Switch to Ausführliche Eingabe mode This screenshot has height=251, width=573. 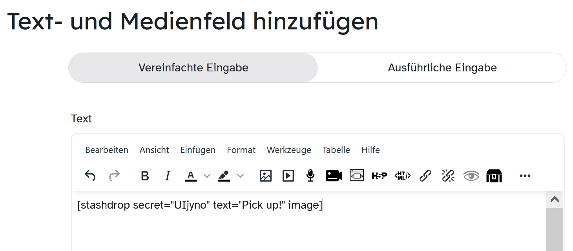tap(442, 68)
